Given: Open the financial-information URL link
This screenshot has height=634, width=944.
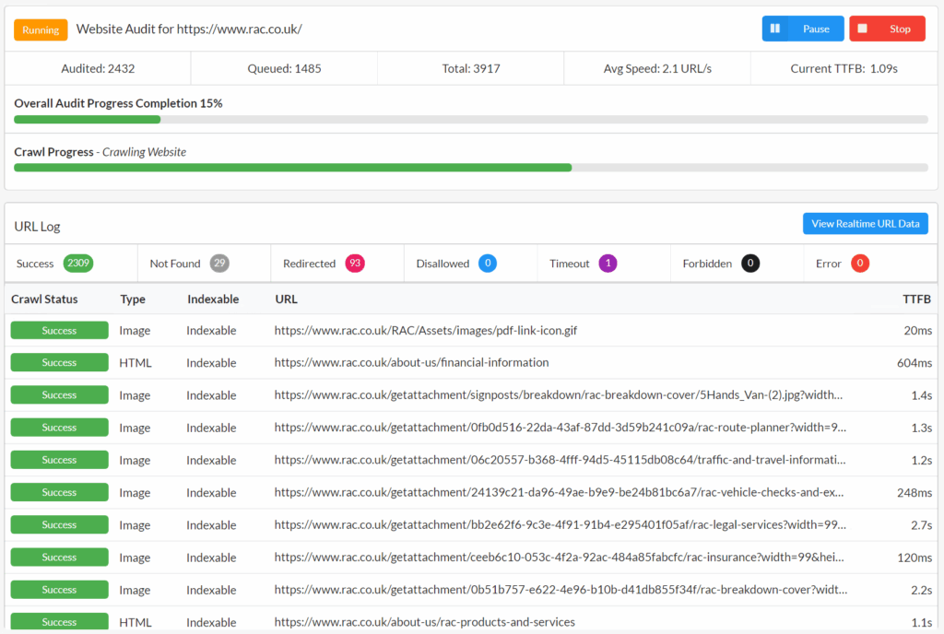Looking at the screenshot, I should coord(411,363).
